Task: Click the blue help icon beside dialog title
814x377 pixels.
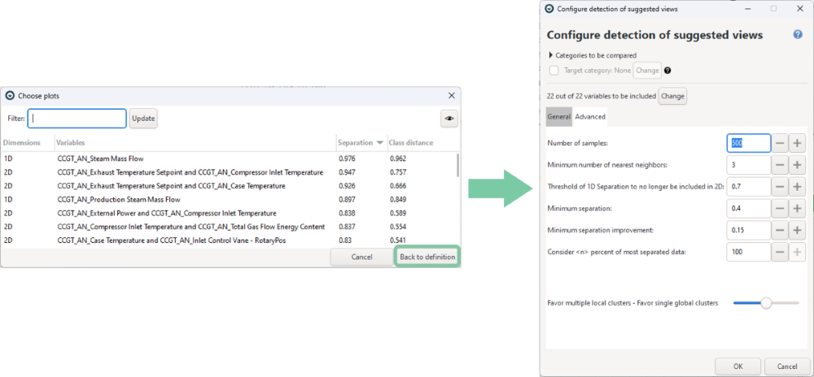Action: point(798,35)
